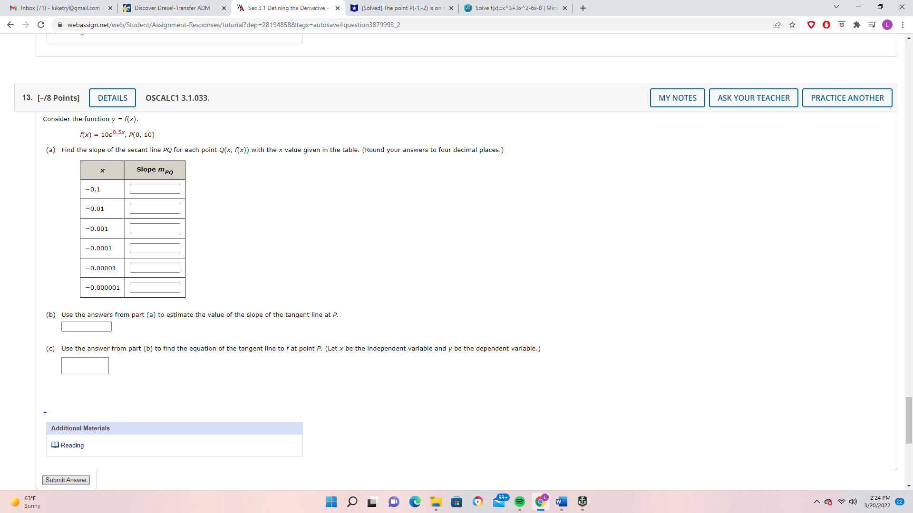The image size is (913, 513).
Task: Open the share page icon
Action: (777, 25)
